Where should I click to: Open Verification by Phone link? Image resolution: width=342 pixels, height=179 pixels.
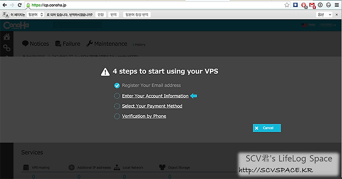[144, 116]
